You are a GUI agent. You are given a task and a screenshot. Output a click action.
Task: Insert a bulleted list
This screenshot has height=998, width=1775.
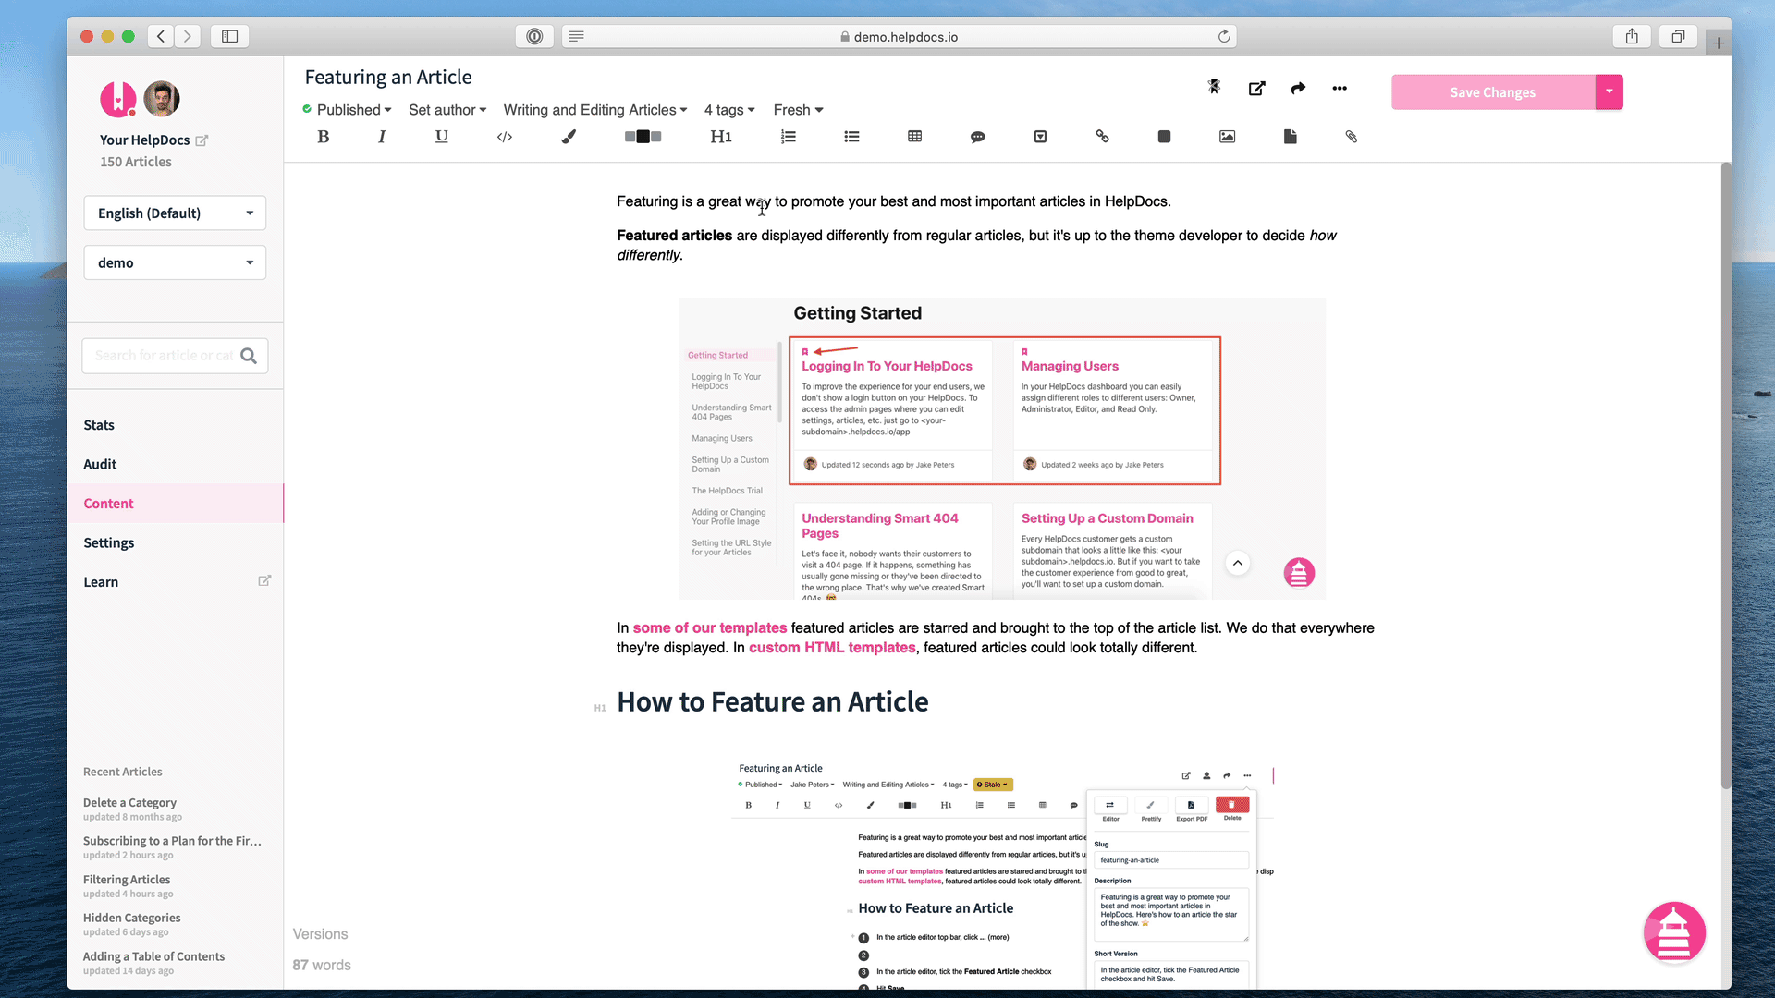pos(851,137)
